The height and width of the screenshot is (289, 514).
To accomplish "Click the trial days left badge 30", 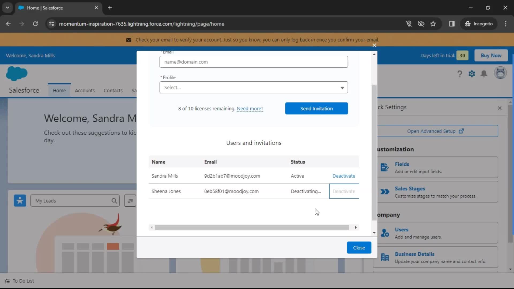I will (x=462, y=55).
